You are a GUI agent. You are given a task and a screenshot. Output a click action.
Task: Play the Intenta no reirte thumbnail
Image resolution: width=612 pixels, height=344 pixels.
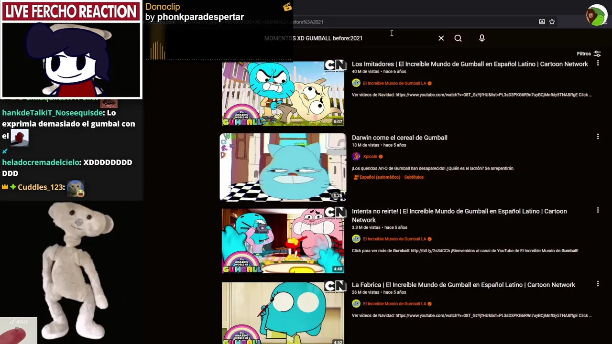283,240
